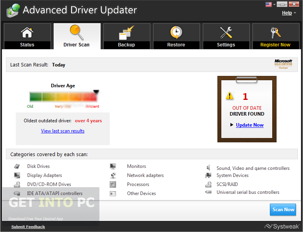The height and width of the screenshot is (232, 303).
Task: Click the arrow beside Update Now
Action: tap(232, 125)
